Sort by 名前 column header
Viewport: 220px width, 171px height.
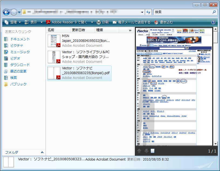(58, 30)
